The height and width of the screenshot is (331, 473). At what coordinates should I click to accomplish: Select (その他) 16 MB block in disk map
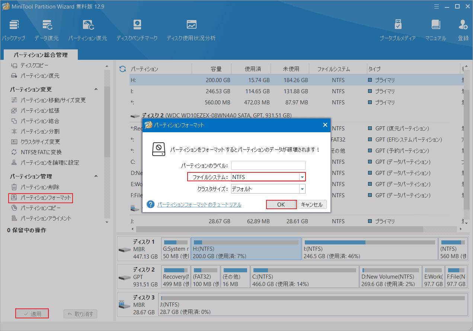[235, 277]
